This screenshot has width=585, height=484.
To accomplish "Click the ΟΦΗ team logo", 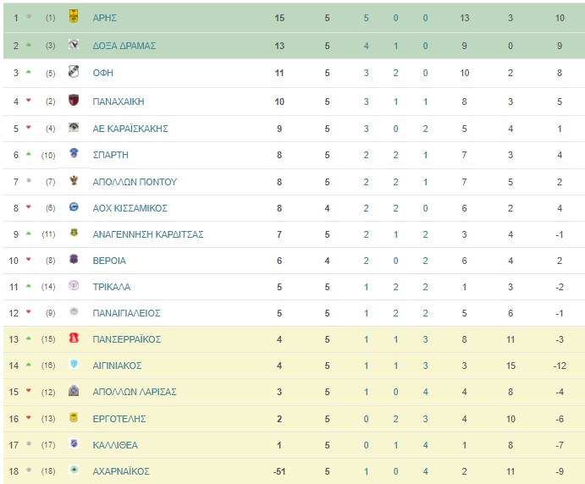I will [x=74, y=71].
